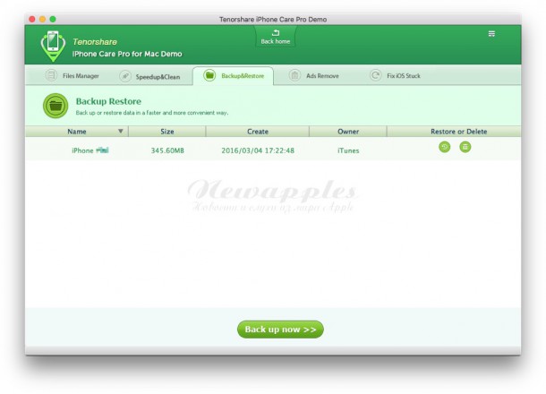The image size is (546, 394).
Task: Click the Tenorshare phone logo icon
Action: [x=53, y=46]
